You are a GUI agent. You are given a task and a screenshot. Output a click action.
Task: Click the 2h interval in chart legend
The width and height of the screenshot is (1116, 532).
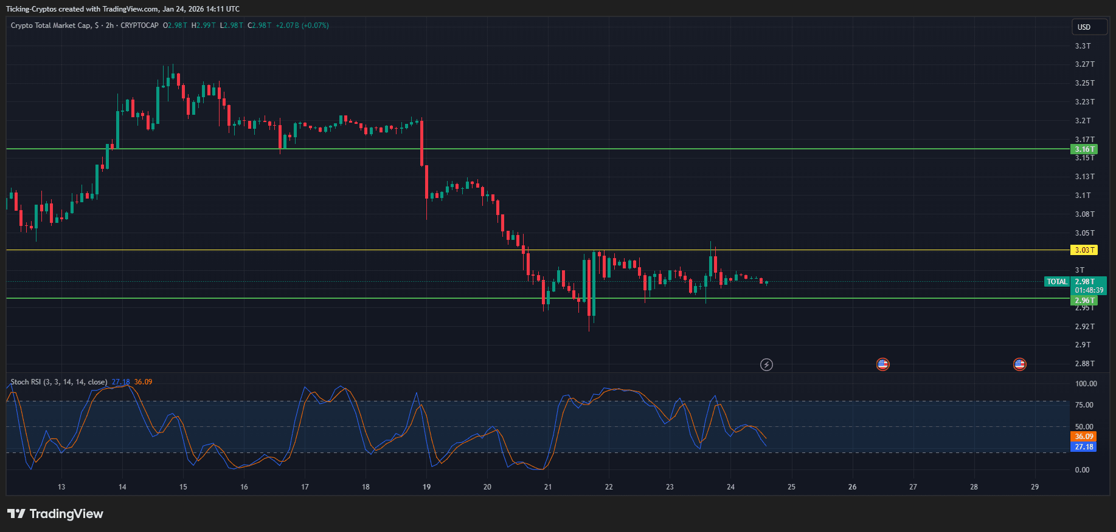tap(109, 26)
